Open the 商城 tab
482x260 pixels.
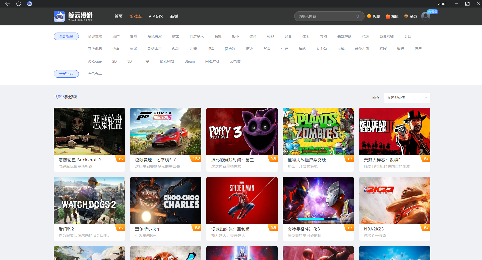pyautogui.click(x=174, y=16)
